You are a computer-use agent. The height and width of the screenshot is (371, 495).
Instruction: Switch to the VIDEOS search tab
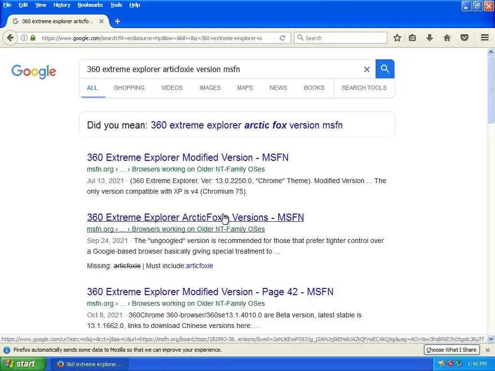click(172, 88)
